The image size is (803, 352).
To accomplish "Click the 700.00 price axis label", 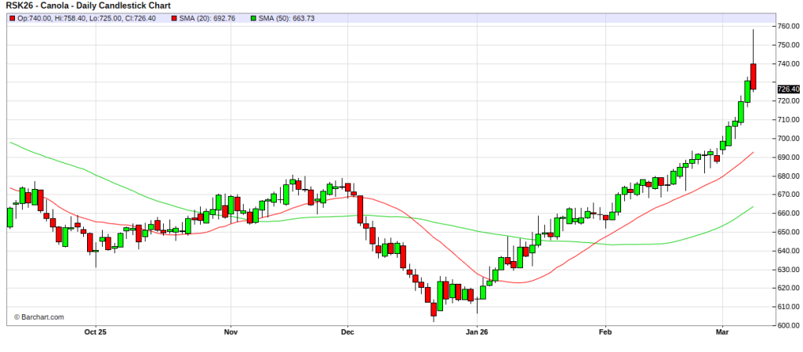I will click(x=787, y=139).
